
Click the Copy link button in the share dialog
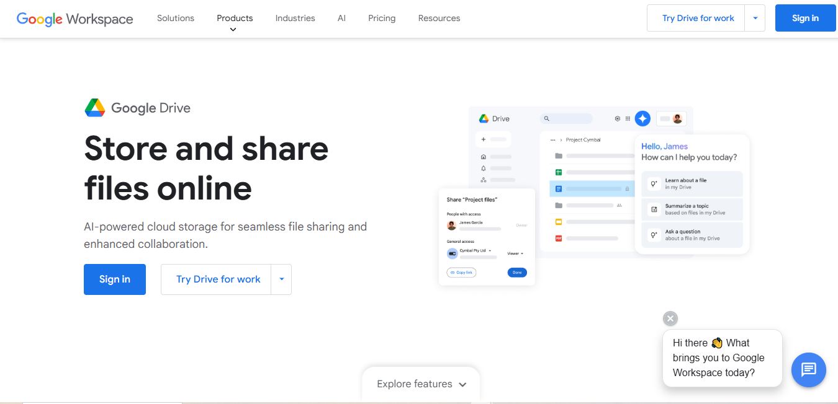461,273
